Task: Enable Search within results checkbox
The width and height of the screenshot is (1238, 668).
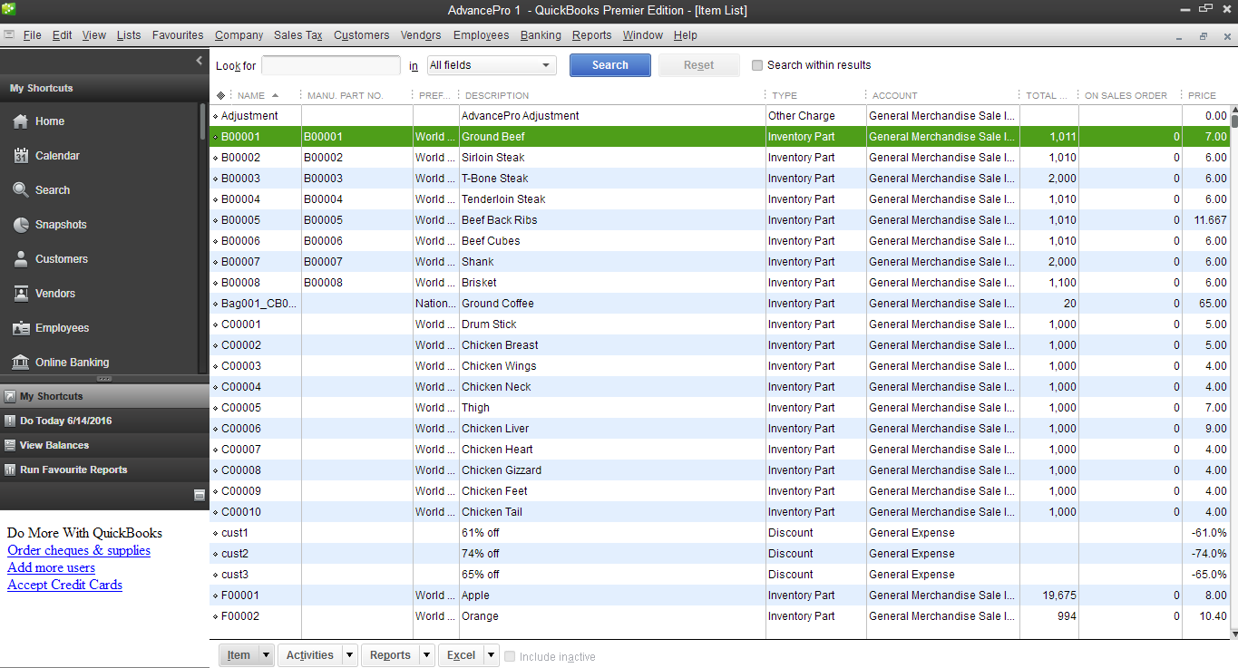Action: tap(757, 65)
